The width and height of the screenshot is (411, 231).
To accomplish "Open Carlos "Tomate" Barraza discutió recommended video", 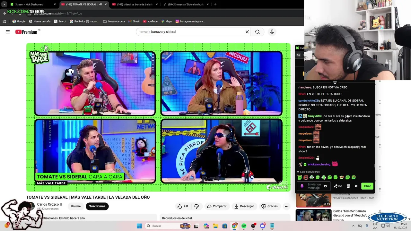I will tap(353, 213).
